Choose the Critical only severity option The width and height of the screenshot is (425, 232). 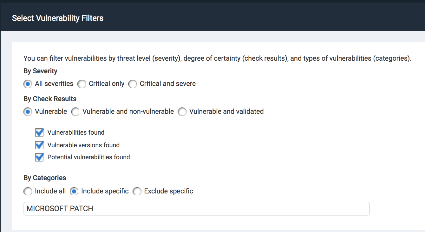[x=82, y=84]
